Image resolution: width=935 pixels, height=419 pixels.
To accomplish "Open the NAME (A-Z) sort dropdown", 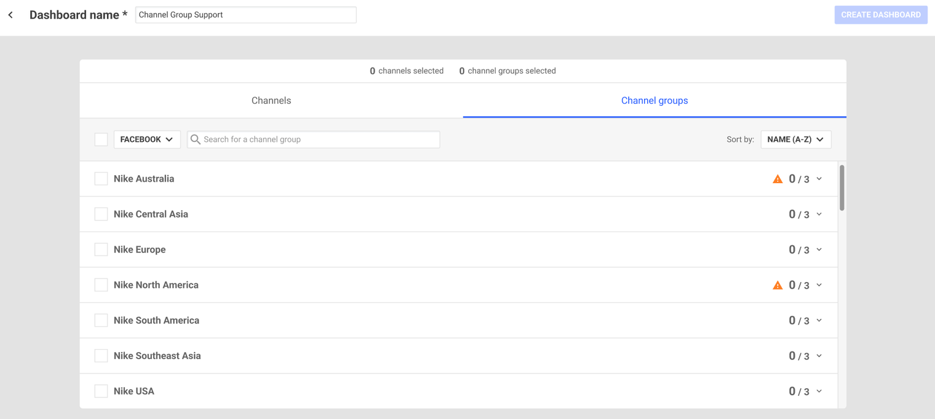I will tap(796, 139).
